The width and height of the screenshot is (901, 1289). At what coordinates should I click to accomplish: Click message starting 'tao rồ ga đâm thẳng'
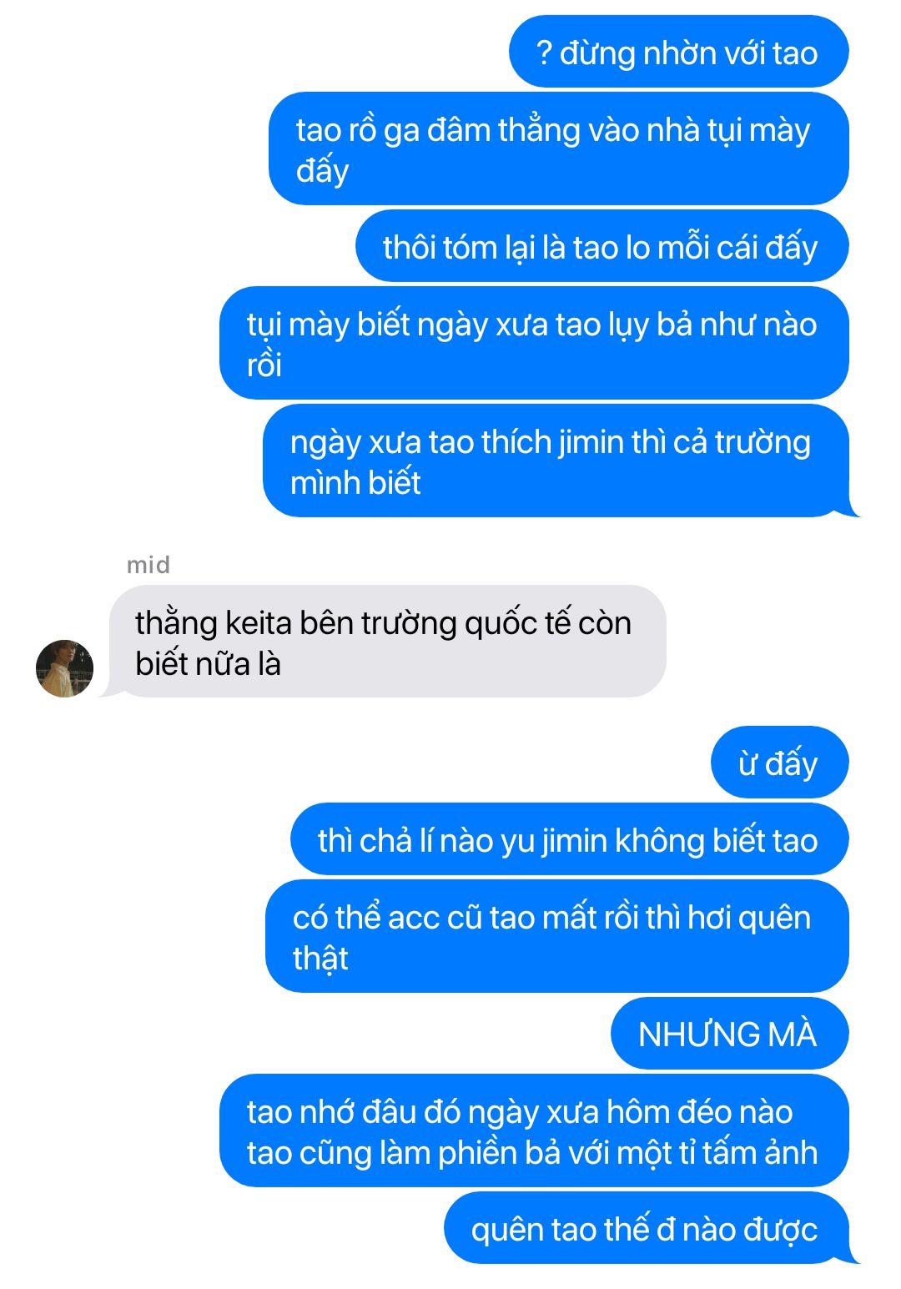click(x=558, y=149)
